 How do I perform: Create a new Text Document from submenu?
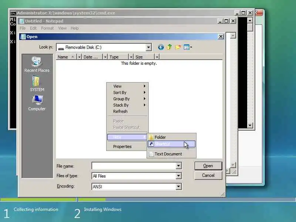point(172,154)
